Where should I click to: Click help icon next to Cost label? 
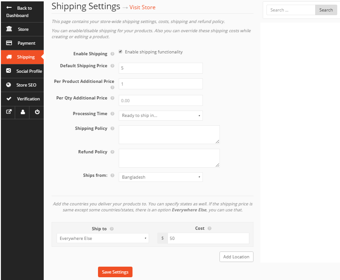tap(209, 228)
